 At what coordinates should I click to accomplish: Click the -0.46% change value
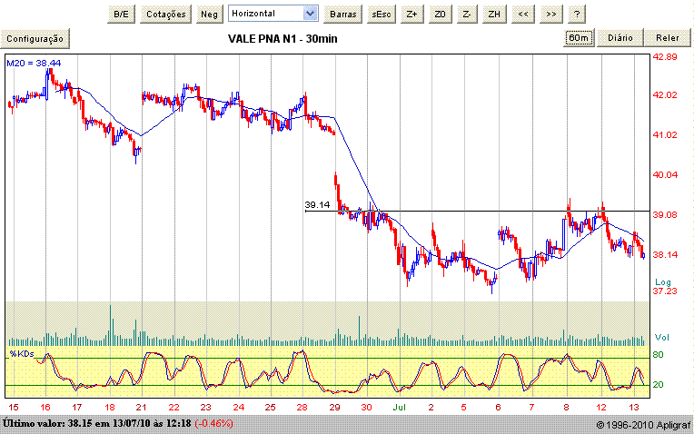click(x=213, y=423)
